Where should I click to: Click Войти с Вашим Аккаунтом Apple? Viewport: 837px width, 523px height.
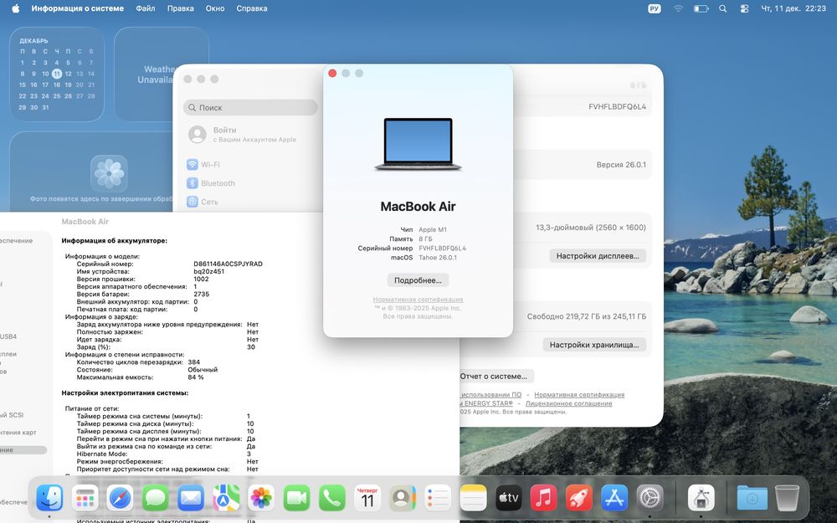[243, 134]
